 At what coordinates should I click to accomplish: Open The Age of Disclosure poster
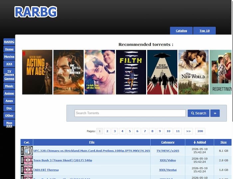162,72
